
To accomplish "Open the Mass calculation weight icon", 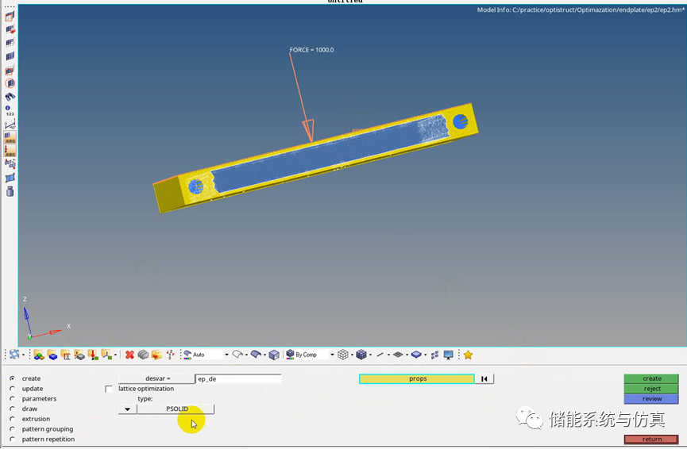I will [10, 191].
